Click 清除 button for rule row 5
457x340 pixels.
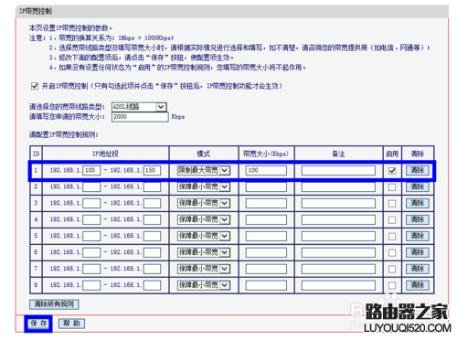click(x=418, y=236)
